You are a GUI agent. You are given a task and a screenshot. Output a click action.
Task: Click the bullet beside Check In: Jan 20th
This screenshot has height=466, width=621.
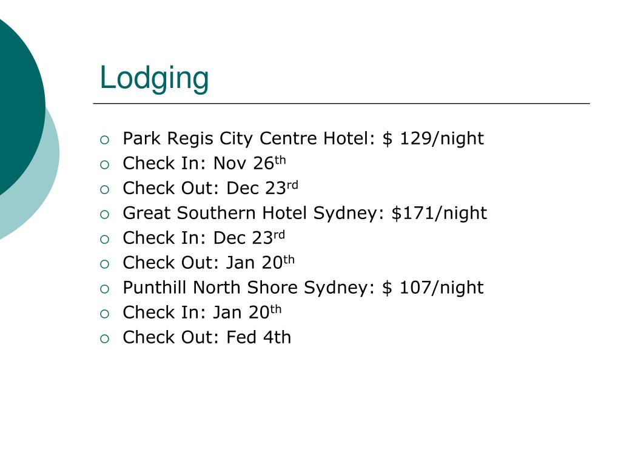(105, 314)
